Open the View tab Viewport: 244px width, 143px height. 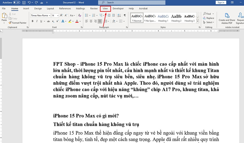coord(105,9)
